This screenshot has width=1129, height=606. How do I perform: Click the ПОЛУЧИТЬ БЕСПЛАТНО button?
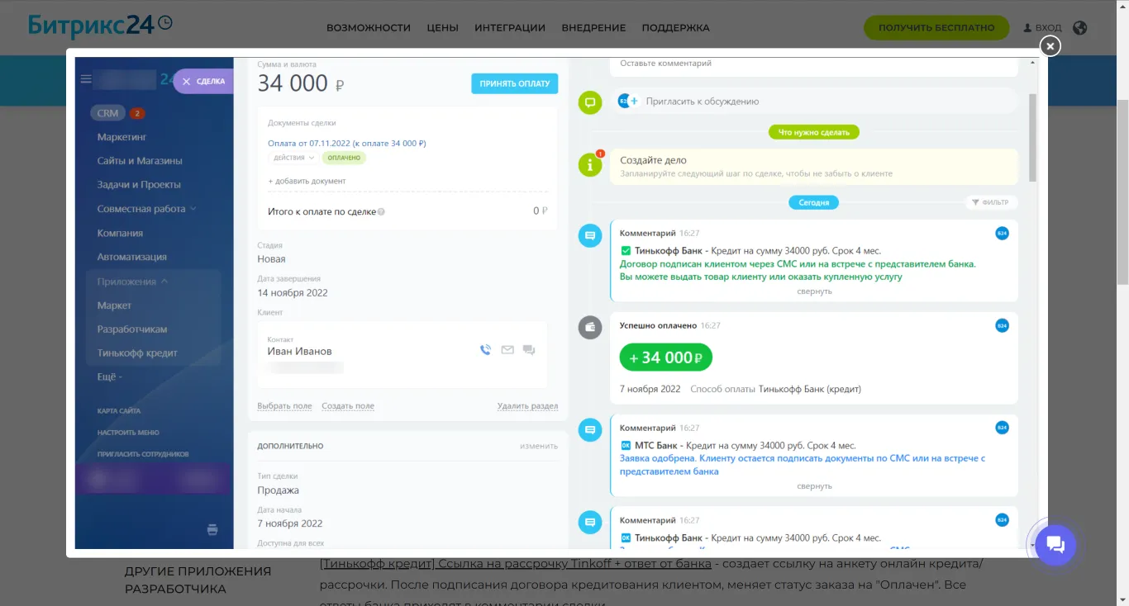tap(936, 27)
